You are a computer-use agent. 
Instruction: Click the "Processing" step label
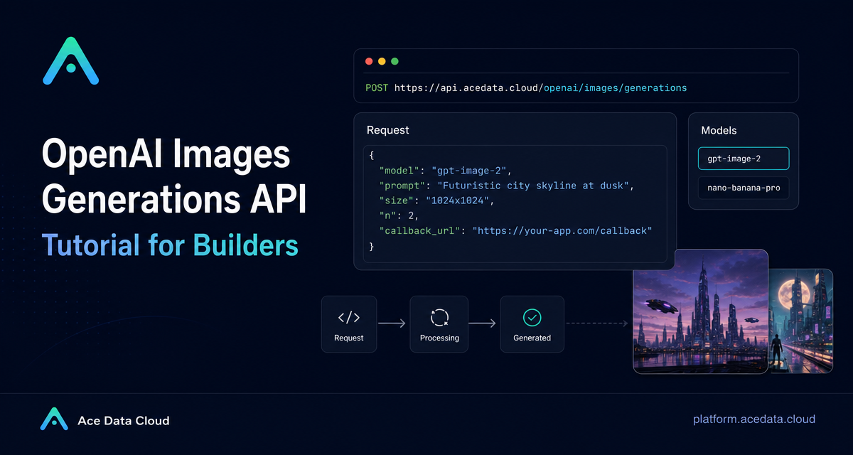(x=439, y=338)
